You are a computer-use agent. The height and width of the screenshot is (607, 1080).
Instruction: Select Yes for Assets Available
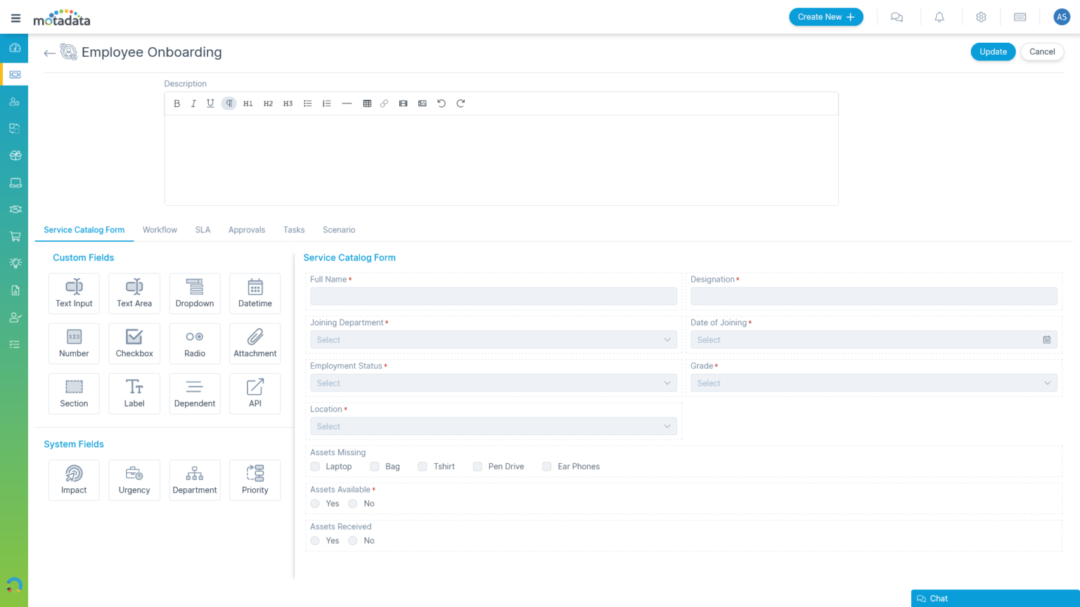pos(314,504)
